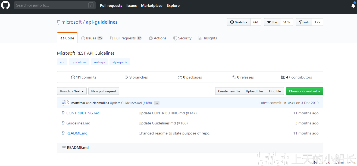Click the mattfrear avatar thumbnail

pos(64,103)
